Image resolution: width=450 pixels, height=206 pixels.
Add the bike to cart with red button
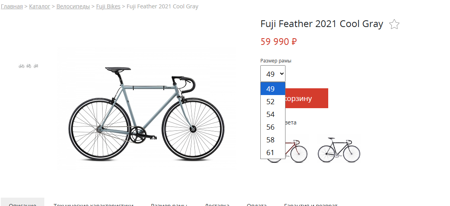(x=307, y=98)
